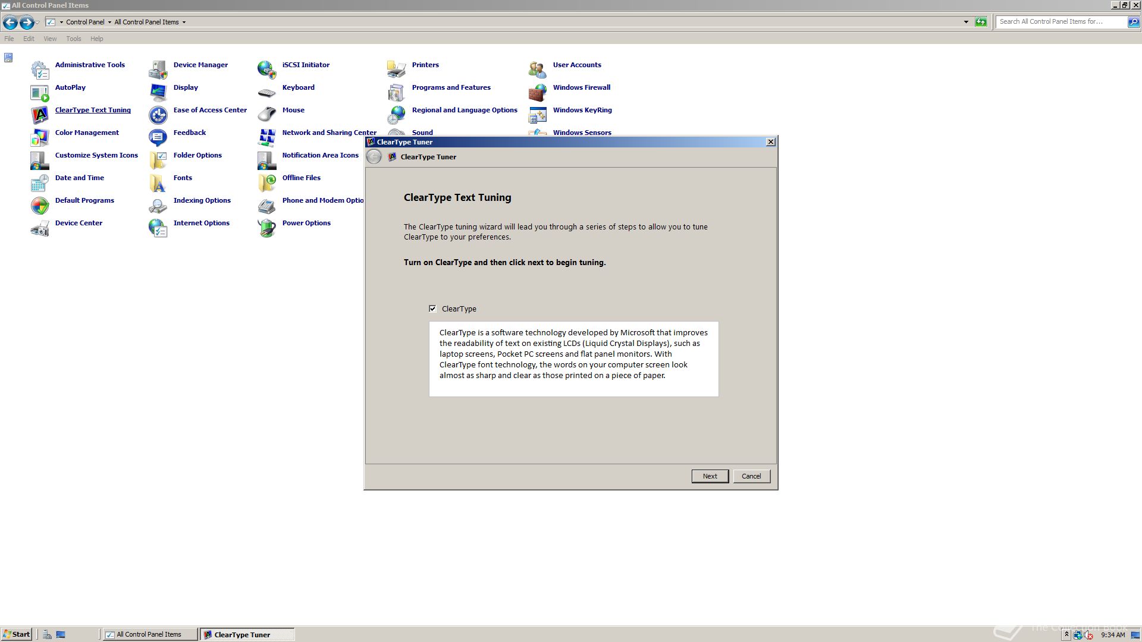The width and height of the screenshot is (1142, 642).
Task: Expand the All Control Panel Items breadcrumb arrow
Action: point(184,22)
